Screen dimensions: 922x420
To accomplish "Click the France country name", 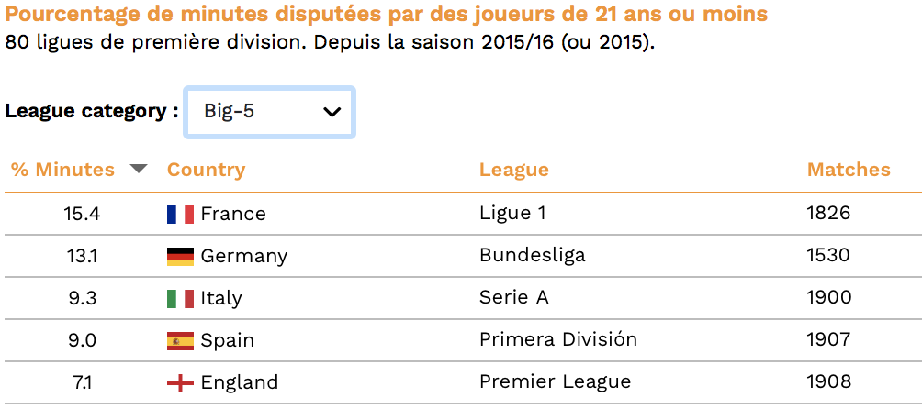I will click(x=233, y=214).
